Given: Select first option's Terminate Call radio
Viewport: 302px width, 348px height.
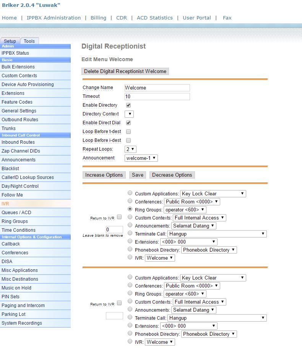Looking at the screenshot, I should pyautogui.click(x=130, y=233).
